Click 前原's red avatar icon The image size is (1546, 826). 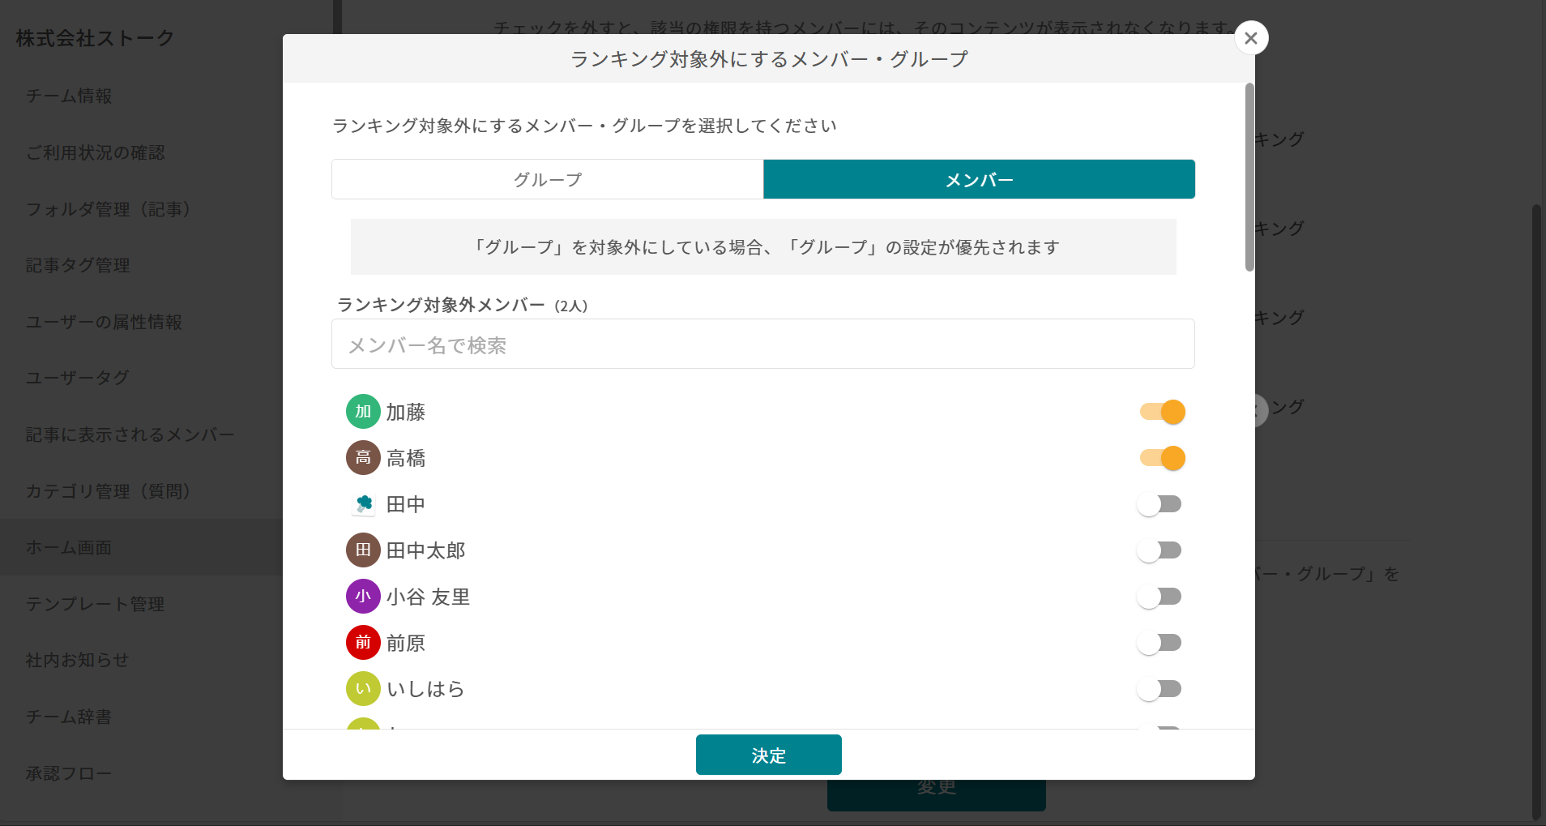pyautogui.click(x=363, y=642)
